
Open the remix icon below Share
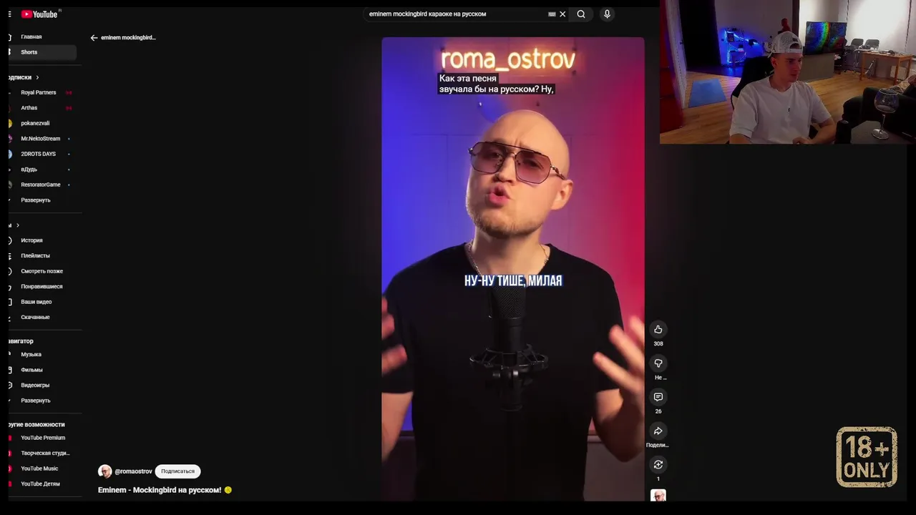click(658, 465)
